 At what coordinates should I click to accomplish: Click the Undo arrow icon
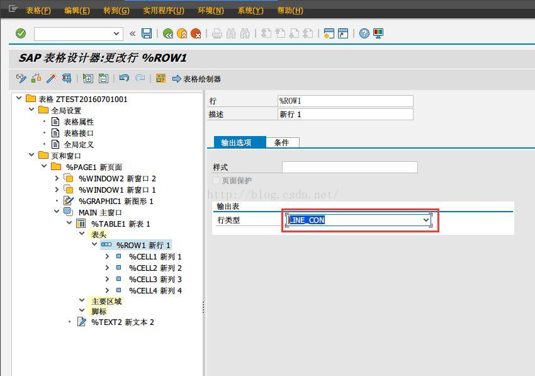124,78
